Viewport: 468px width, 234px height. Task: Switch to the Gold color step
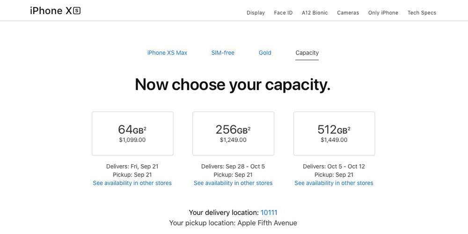(x=265, y=53)
